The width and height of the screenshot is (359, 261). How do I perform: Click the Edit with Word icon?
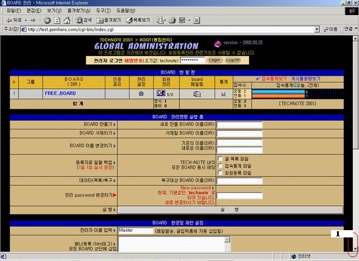(x=182, y=20)
